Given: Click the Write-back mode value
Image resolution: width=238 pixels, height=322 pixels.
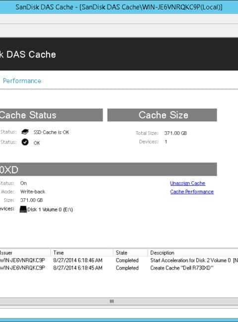Looking at the screenshot, I should tap(33, 192).
